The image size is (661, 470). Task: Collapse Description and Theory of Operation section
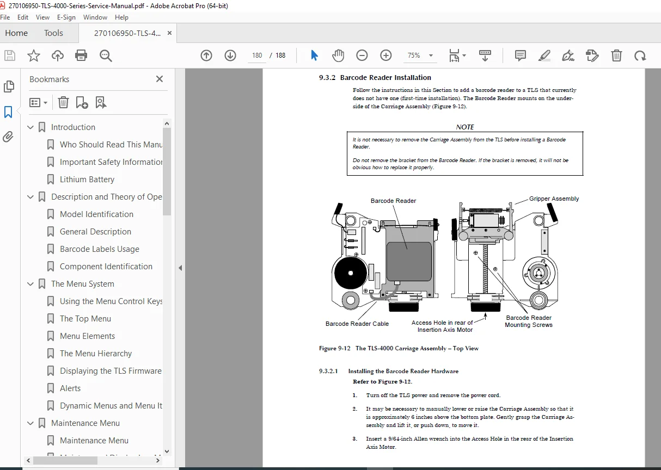30,197
